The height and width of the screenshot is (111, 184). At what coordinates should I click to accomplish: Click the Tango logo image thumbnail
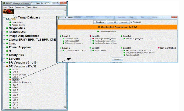click(8, 12)
